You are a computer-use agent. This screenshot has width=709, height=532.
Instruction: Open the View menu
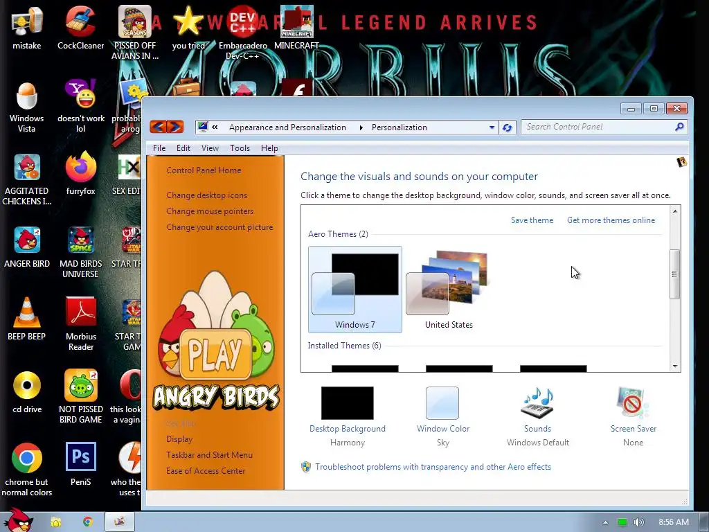[x=210, y=148]
